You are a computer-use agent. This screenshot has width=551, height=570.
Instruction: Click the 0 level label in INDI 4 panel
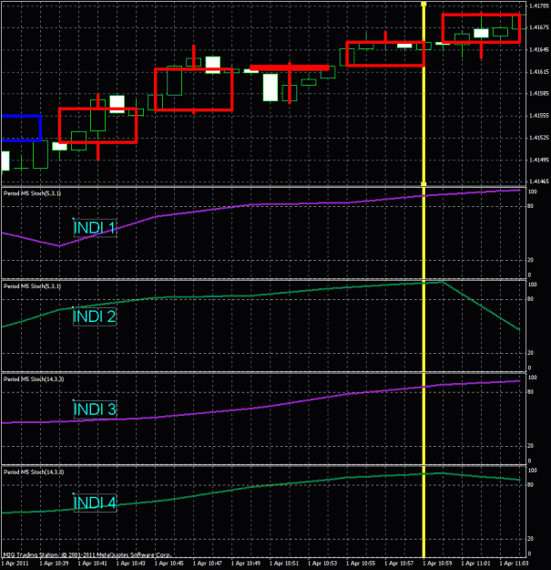tap(529, 554)
